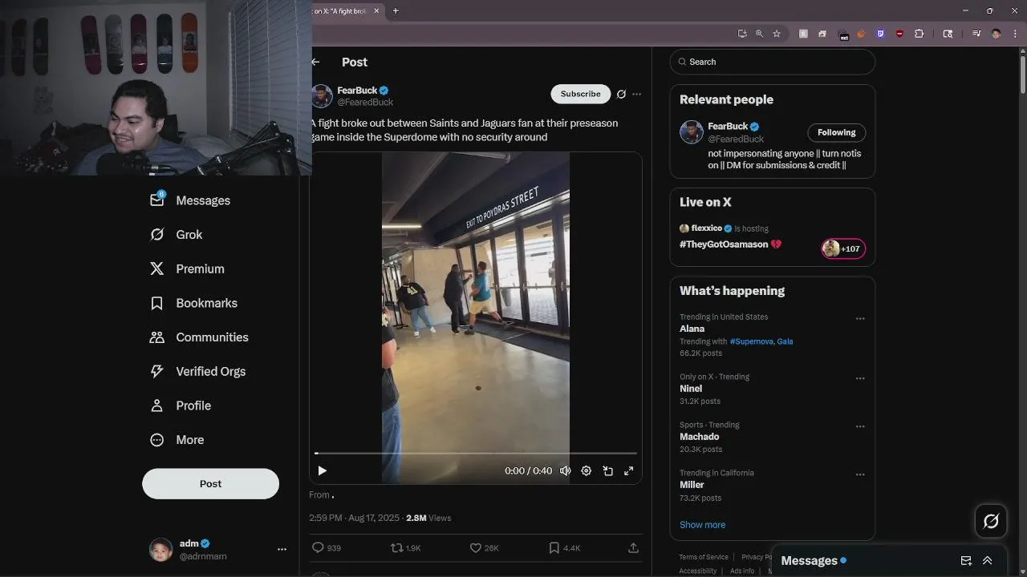Screen dimensions: 1027x577
Task: Open the trending topic Ninel
Action: 691,389
